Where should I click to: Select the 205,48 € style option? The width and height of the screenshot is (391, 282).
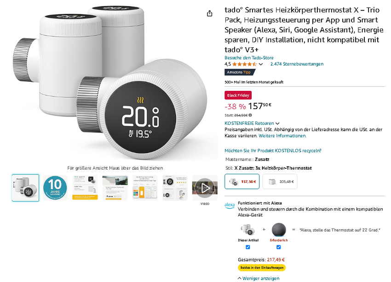pos(280,182)
